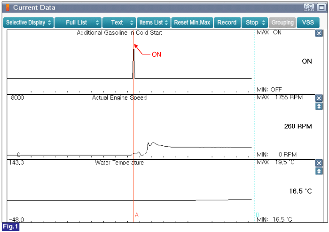Open the Items List dropdown
This screenshot has width=329, height=232.
coord(154,22)
